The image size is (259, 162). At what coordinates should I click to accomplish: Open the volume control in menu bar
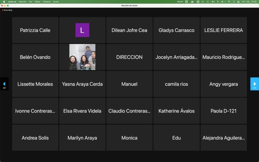[x=213, y=2]
